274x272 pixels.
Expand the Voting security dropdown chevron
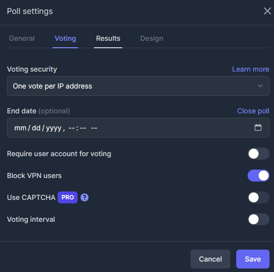[260, 86]
